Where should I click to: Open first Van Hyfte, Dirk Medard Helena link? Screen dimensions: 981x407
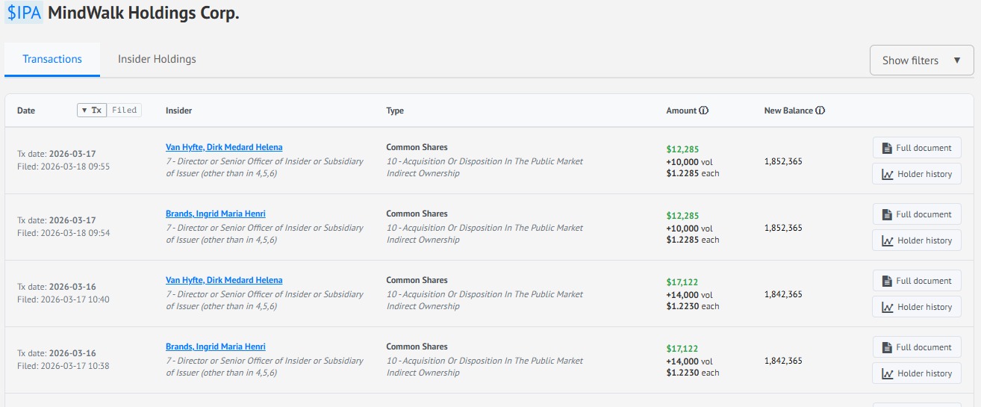224,147
